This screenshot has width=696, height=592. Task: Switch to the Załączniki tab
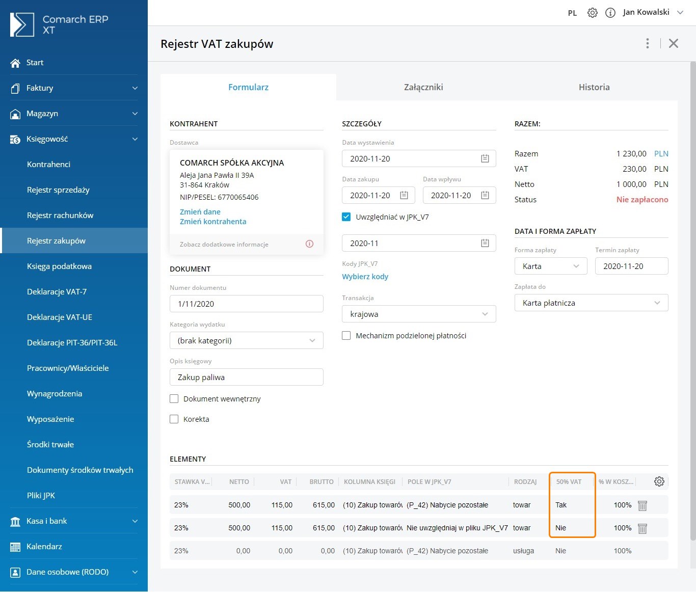coord(423,87)
